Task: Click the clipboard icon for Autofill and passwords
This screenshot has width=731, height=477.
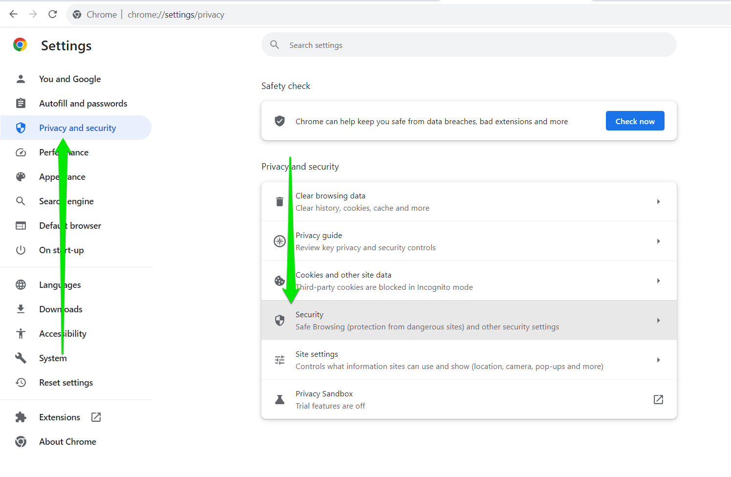Action: 21,103
